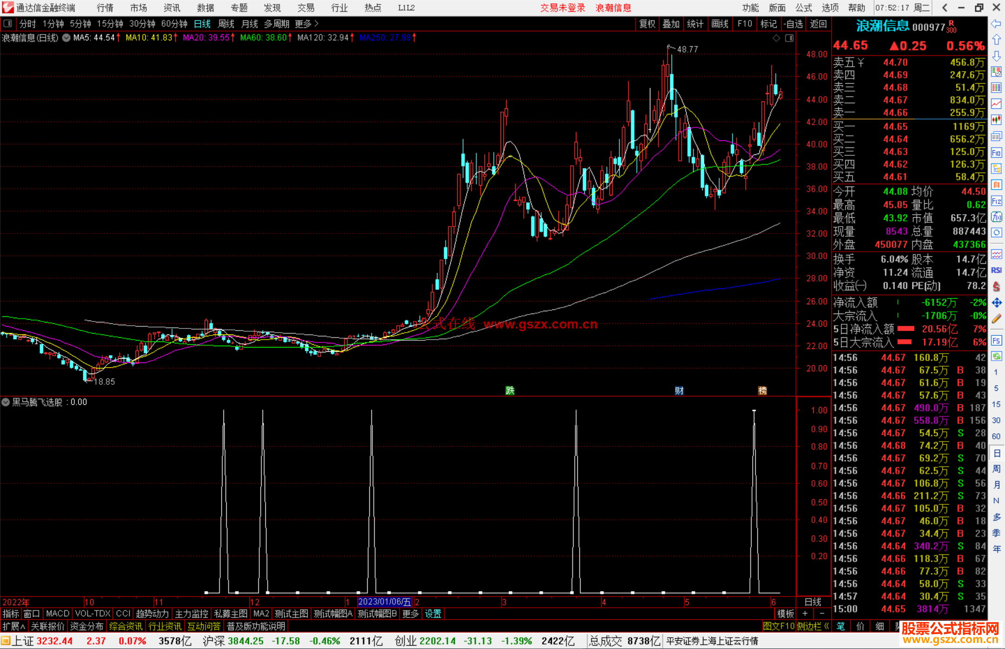Toggle the 黑马腾飞选股 indicator circle checkmark
This screenshot has width=1005, height=649.
pos(6,402)
